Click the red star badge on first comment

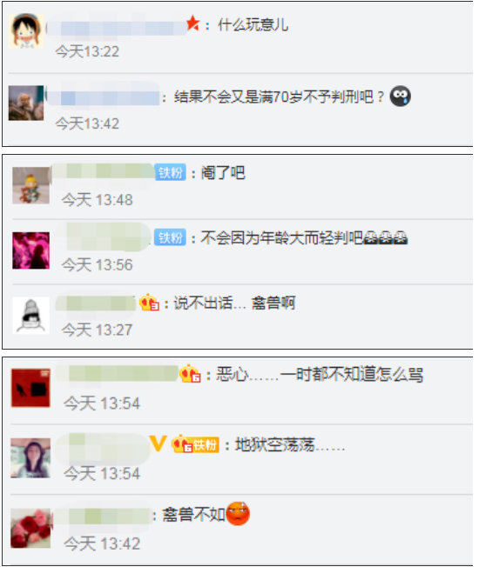pyautogui.click(x=193, y=23)
